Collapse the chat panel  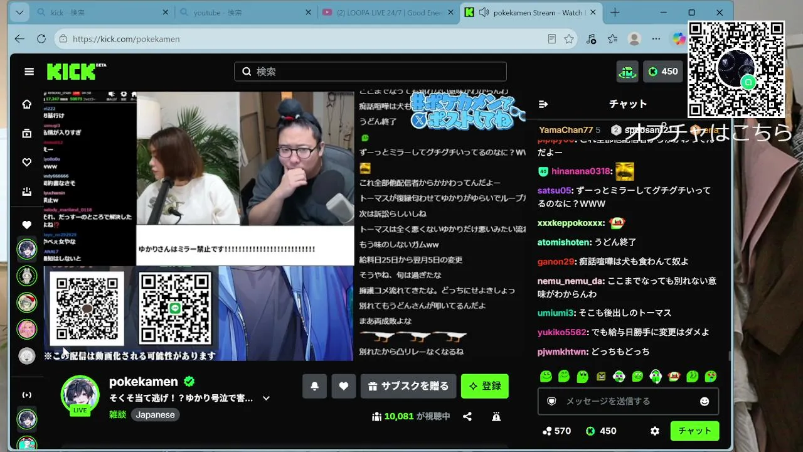[x=543, y=104]
